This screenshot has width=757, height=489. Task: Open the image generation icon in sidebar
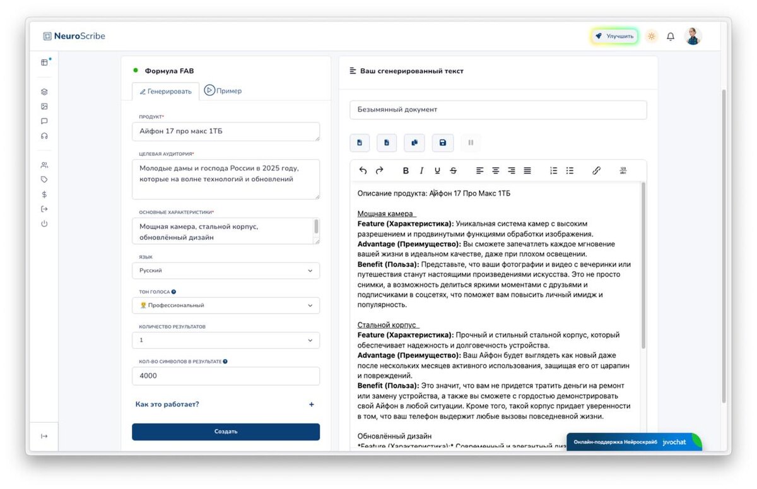click(44, 107)
